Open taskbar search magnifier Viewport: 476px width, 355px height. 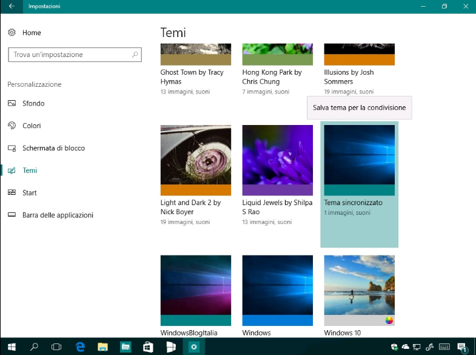point(34,347)
